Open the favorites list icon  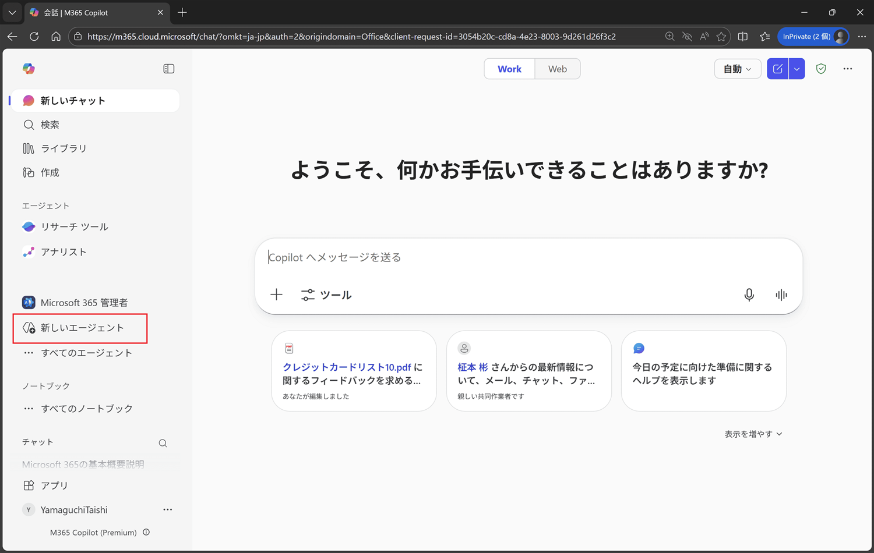point(765,36)
